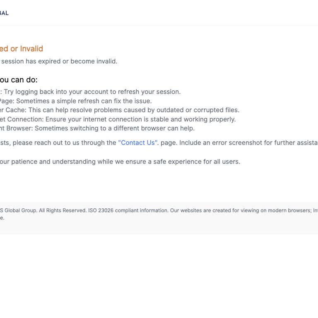Viewport: 318px width, 318px height.
Task: Click the tip about a simple refresh
Action: 84,101
